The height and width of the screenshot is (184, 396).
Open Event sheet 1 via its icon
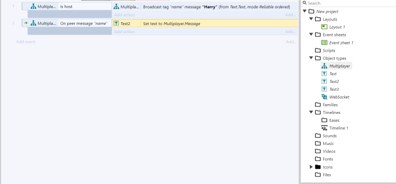pos(324,42)
